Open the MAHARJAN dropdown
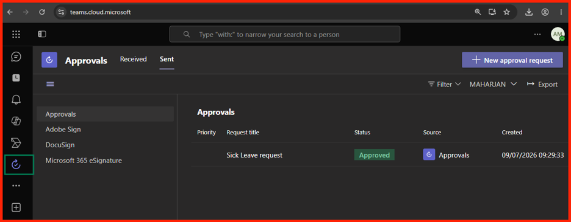571x222 pixels. pyautogui.click(x=493, y=85)
